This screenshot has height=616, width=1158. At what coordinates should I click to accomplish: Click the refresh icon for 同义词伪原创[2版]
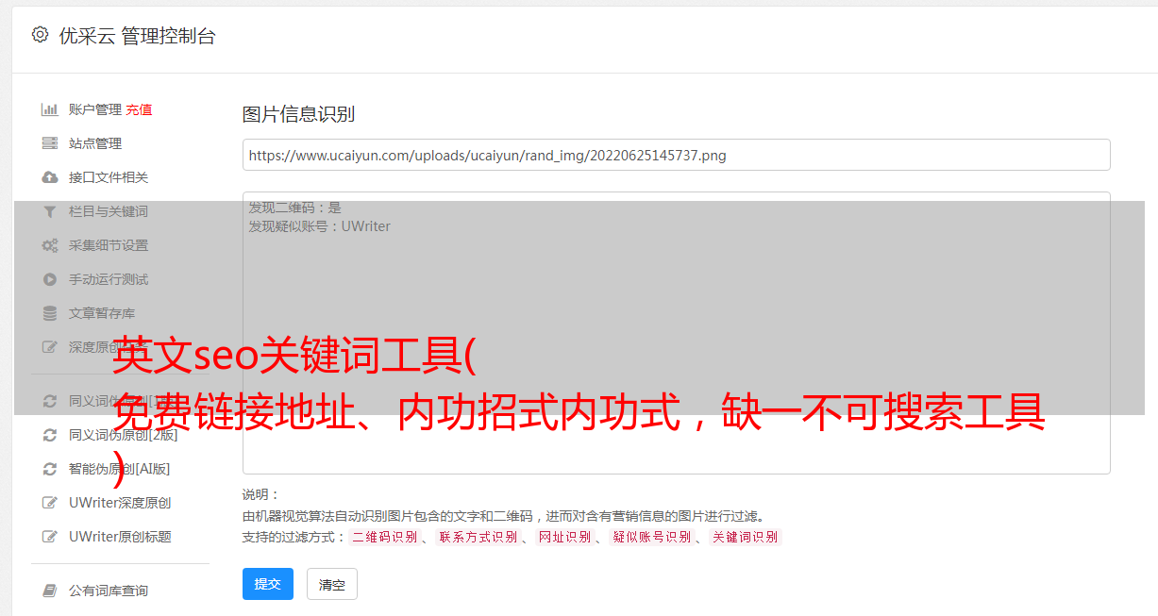click(50, 435)
